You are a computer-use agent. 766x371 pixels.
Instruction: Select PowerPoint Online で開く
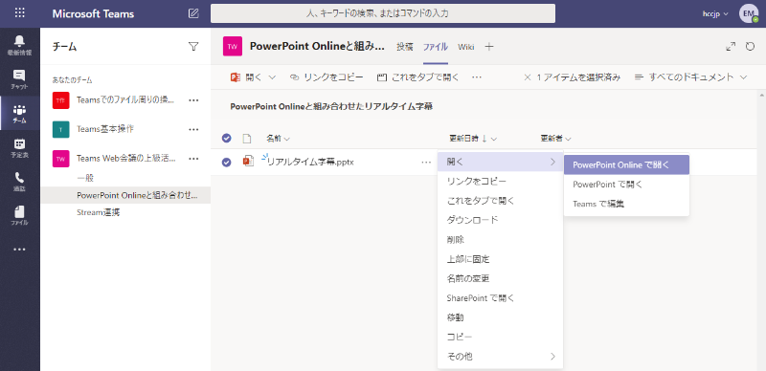pos(626,165)
